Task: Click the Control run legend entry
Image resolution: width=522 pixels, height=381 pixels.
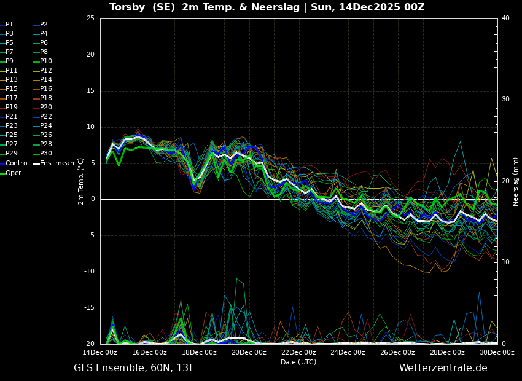Action: (x=15, y=163)
